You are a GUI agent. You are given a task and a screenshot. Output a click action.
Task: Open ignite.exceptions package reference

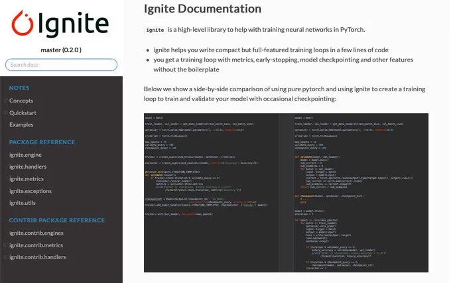pos(31,191)
